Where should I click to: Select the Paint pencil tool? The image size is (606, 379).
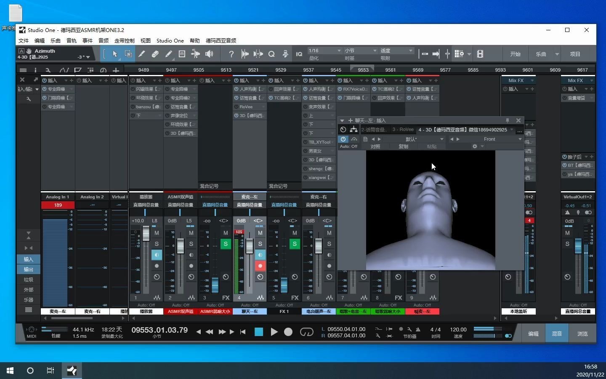[169, 54]
